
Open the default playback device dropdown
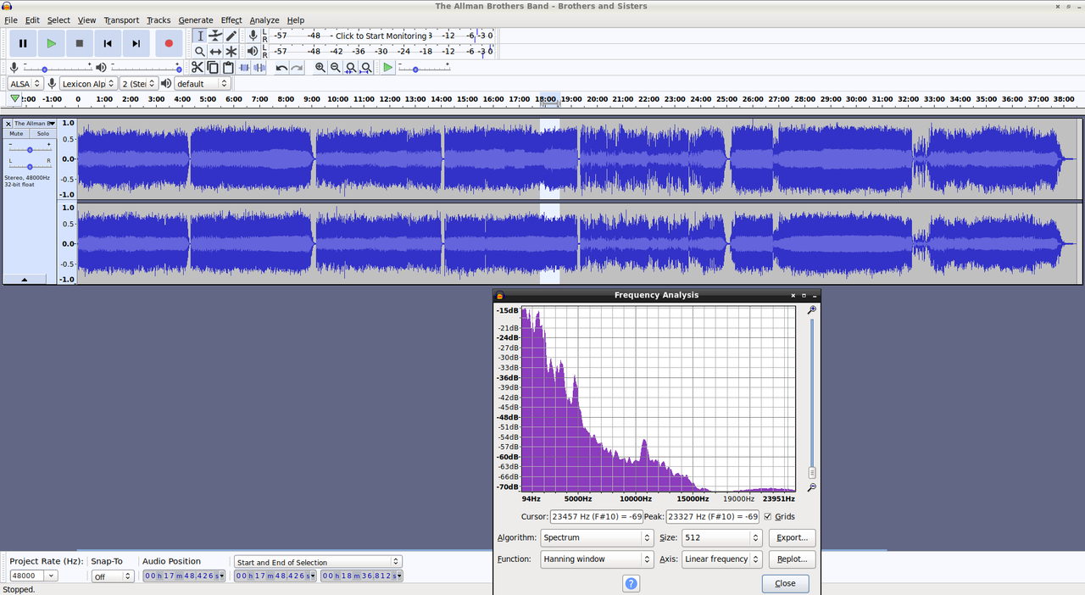pyautogui.click(x=203, y=83)
